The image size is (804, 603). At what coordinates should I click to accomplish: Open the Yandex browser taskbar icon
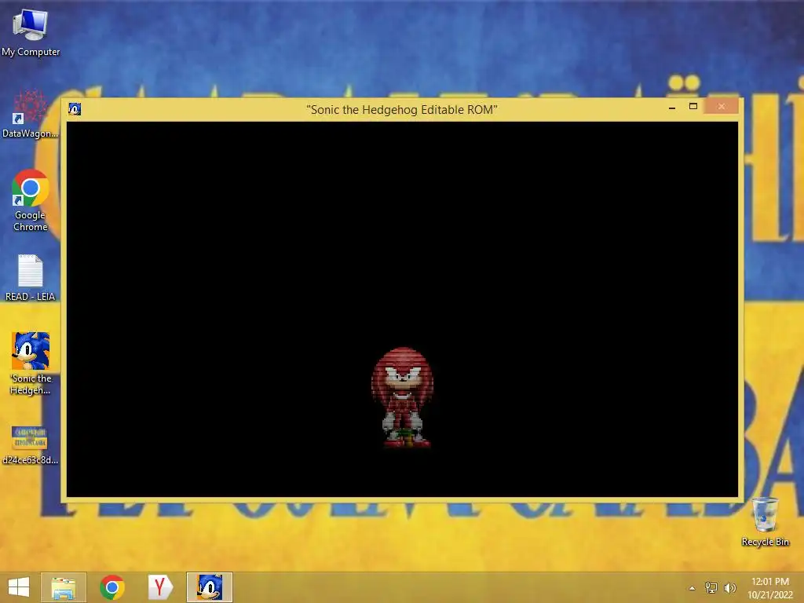(160, 587)
